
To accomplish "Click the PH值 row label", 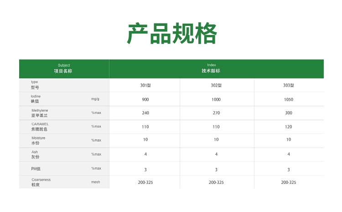I will point(36,169).
